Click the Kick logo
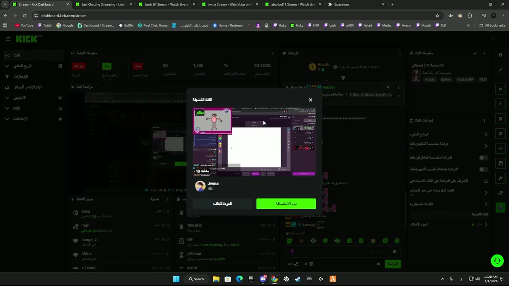This screenshot has height=286, width=509. pos(27,39)
